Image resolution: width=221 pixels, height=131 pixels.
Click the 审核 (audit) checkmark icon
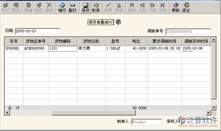(x=109, y=8)
